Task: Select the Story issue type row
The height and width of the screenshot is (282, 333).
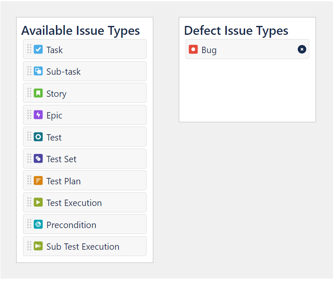Action: (85, 93)
